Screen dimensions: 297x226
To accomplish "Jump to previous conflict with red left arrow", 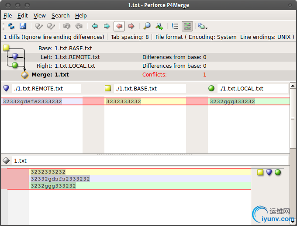I will click(x=119, y=26).
